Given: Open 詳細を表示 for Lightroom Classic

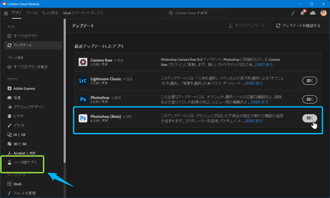Looking at the screenshot, I should 254,83.
